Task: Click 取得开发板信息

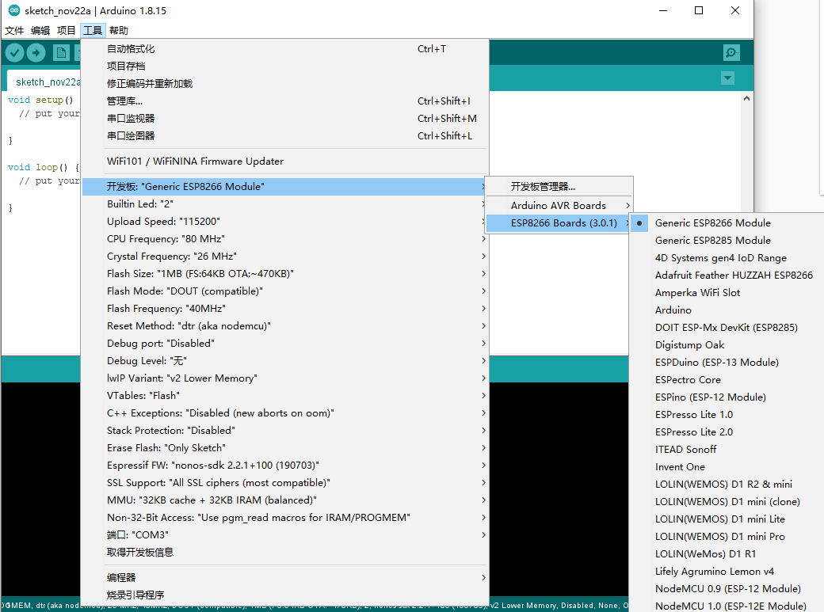Action: click(285, 552)
